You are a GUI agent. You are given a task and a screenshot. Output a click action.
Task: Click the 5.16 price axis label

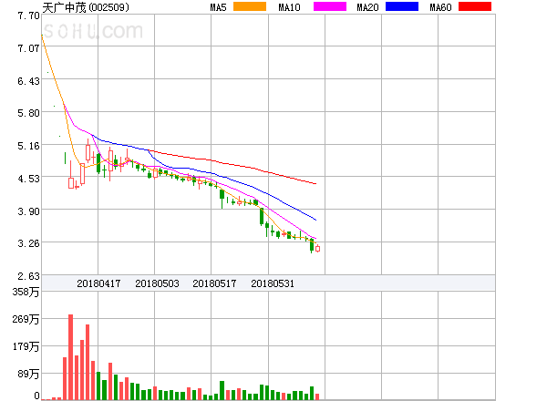(28, 146)
